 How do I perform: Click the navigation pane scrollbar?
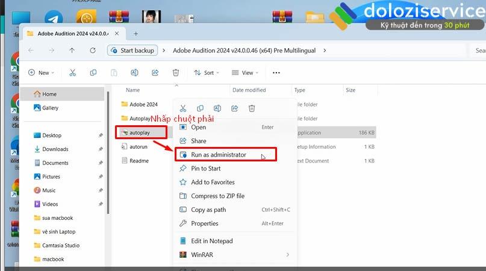[108, 152]
